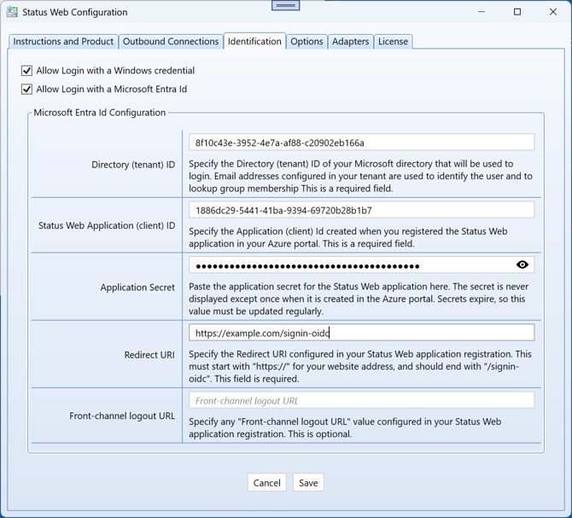The width and height of the screenshot is (572, 518).
Task: Open the Adapters tab
Action: pos(350,42)
